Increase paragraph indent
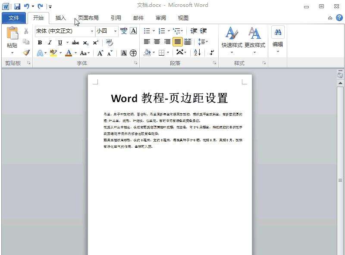This screenshot has width=345, height=255. (203, 31)
